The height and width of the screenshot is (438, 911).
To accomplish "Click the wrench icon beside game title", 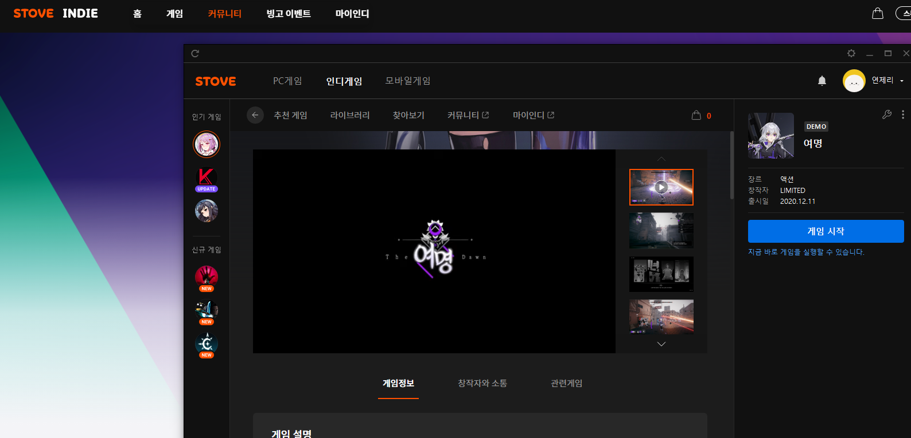I will 886,115.
